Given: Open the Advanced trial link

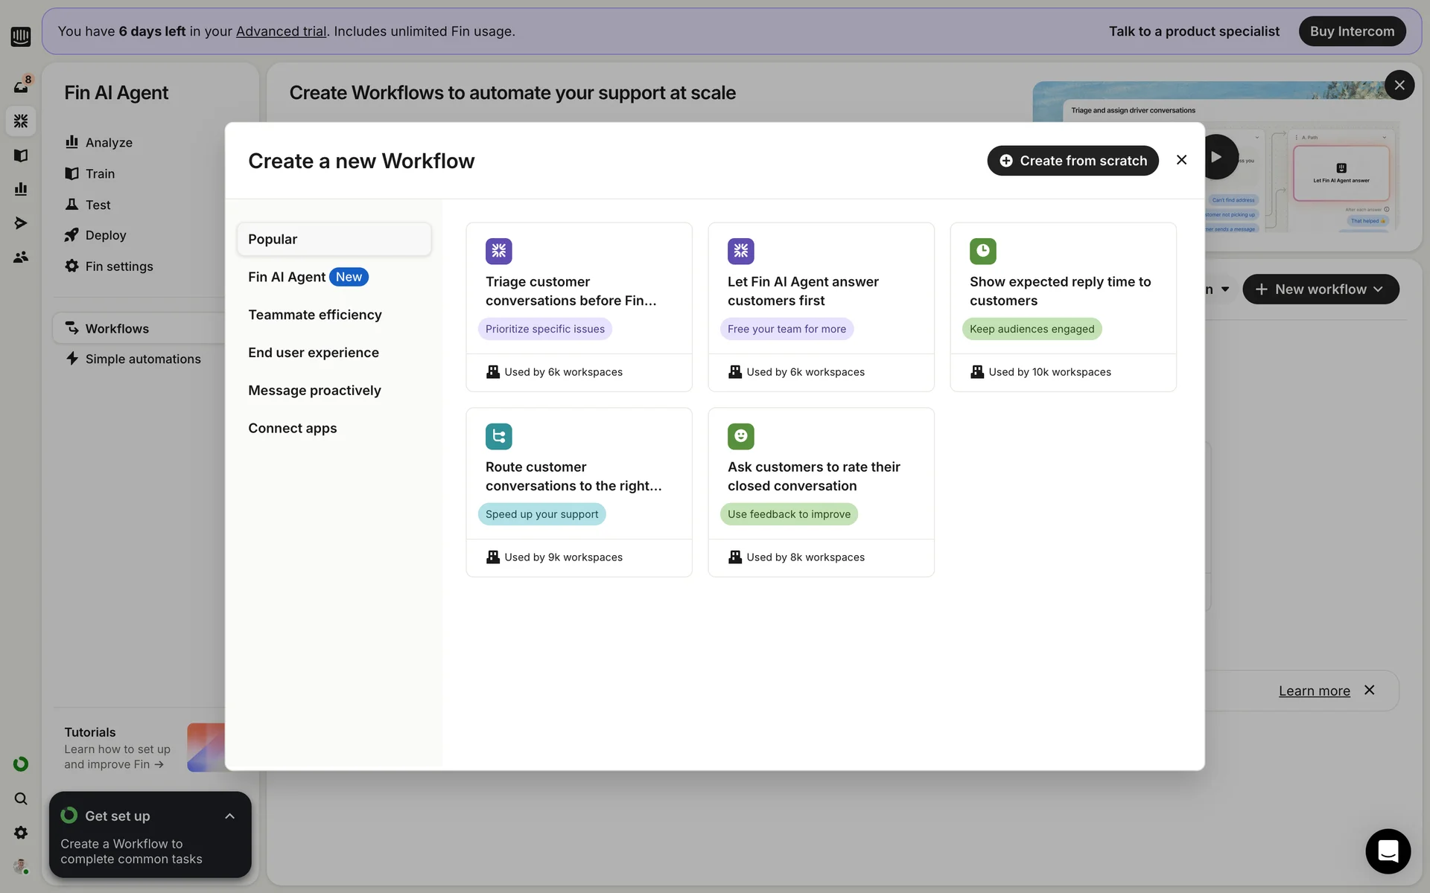Looking at the screenshot, I should coord(281,31).
